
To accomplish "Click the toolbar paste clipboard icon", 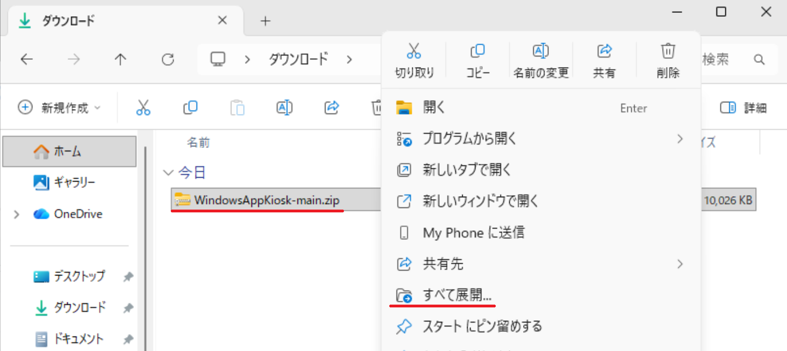I will tap(238, 107).
